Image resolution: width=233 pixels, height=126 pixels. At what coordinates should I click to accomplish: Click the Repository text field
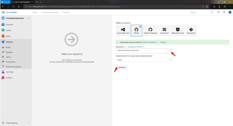[x=141, y=51]
